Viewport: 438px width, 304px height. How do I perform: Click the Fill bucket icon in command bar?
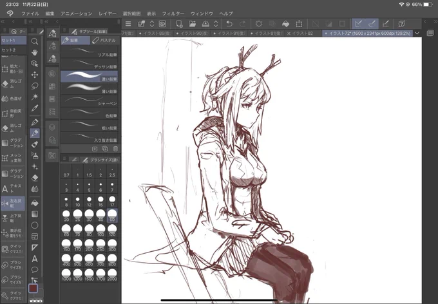[x=286, y=24]
